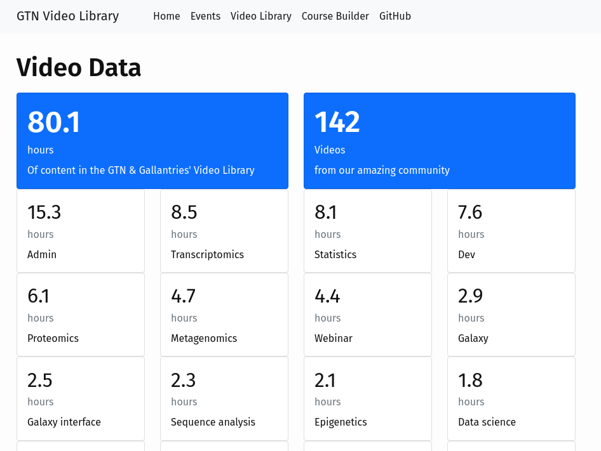This screenshot has width=601, height=451.
Task: Click the 2.5 hours value
Action: point(40,380)
